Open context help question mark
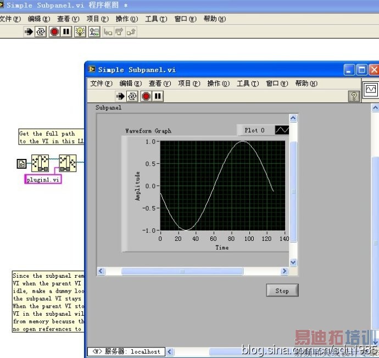The image size is (379, 358). coord(354,96)
